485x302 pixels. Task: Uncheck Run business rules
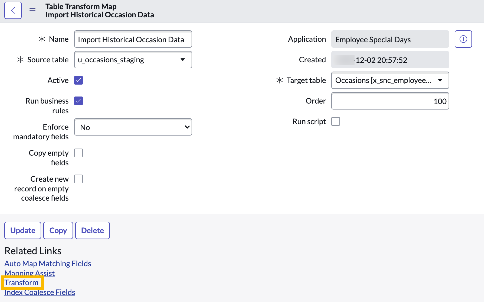(78, 101)
